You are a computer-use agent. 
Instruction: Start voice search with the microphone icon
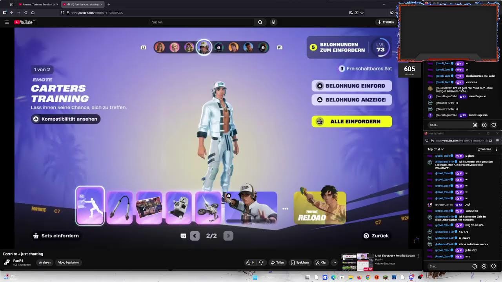tap(273, 22)
